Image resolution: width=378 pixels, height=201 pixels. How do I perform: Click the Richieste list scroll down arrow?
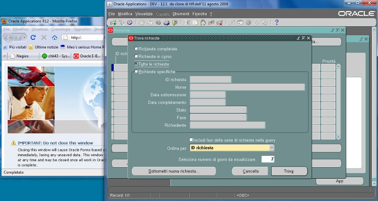[338, 137]
